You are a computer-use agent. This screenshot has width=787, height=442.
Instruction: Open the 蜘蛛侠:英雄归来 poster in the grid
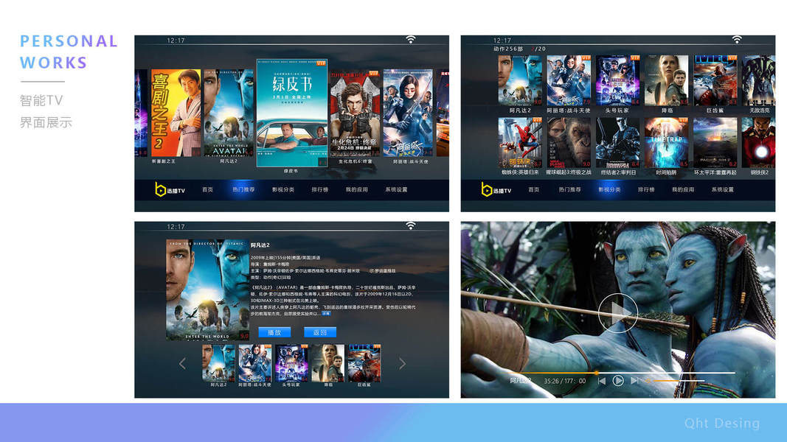520,143
